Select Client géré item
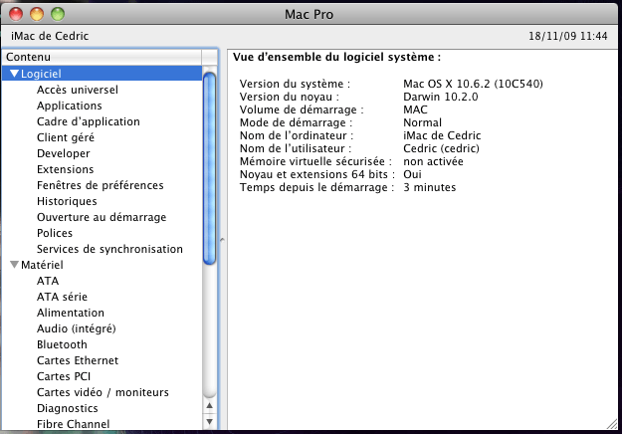The image size is (622, 434). point(66,137)
